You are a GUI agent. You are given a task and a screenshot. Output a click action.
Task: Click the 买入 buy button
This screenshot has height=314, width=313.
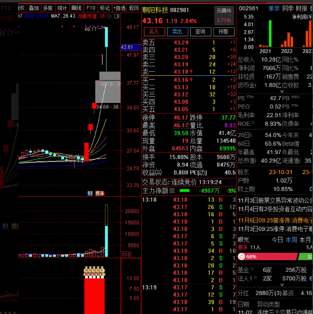point(154,31)
